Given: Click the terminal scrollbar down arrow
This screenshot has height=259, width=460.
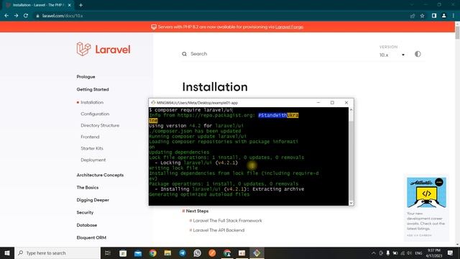Looking at the screenshot, I should pyautogui.click(x=351, y=203).
